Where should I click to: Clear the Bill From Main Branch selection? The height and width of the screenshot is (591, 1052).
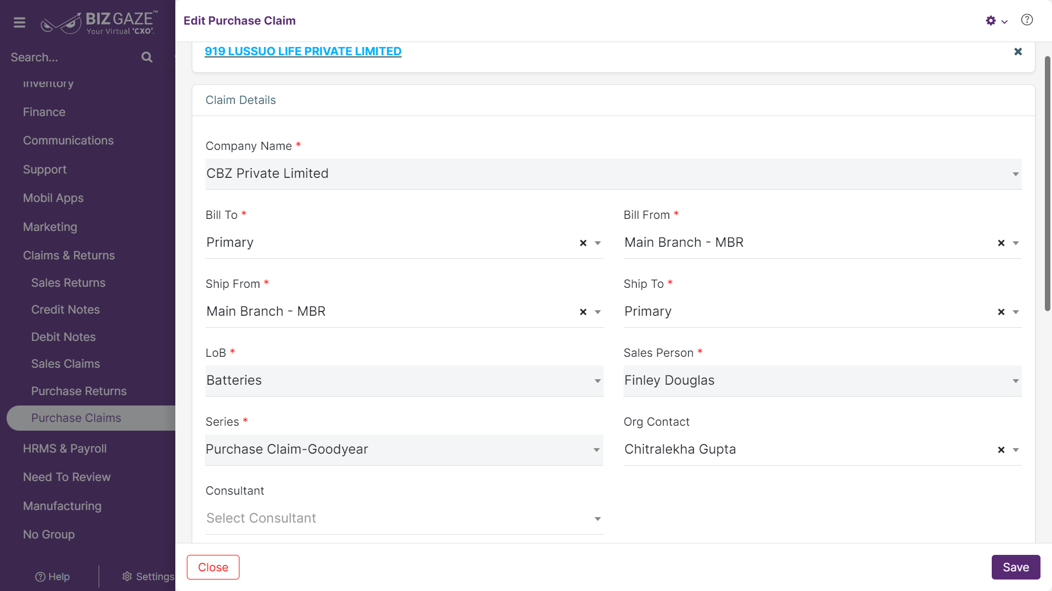1001,243
